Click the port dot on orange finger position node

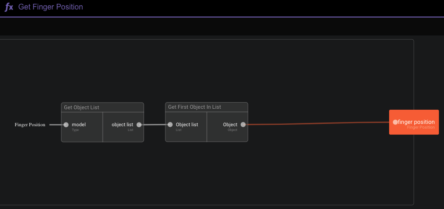[x=395, y=122]
